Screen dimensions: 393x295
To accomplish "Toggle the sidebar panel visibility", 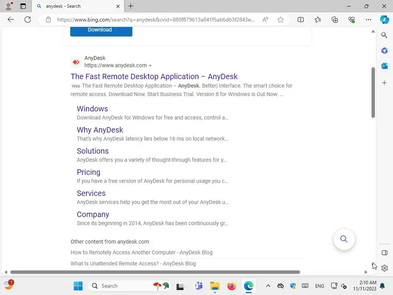I will (x=384, y=253).
